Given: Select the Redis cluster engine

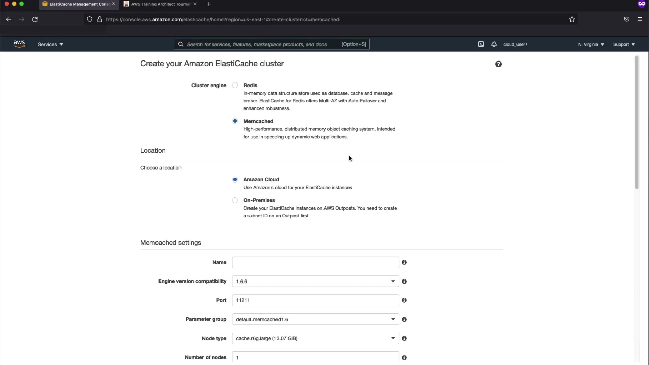Looking at the screenshot, I should pyautogui.click(x=235, y=85).
